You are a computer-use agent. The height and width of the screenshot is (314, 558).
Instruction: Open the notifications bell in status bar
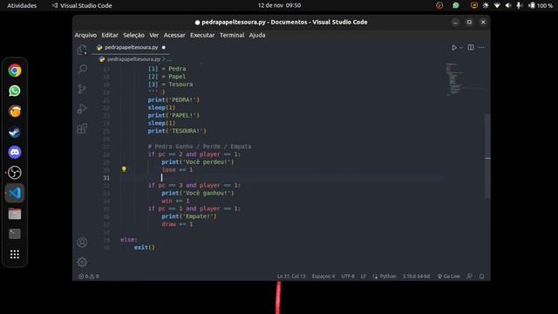[x=481, y=276]
